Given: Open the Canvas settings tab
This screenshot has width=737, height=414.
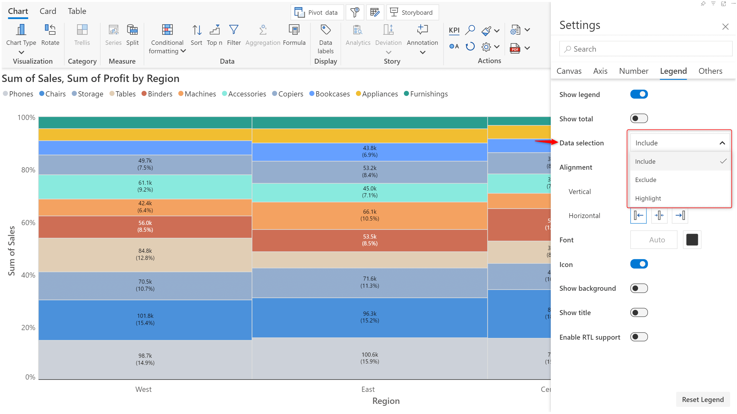Looking at the screenshot, I should pyautogui.click(x=569, y=71).
